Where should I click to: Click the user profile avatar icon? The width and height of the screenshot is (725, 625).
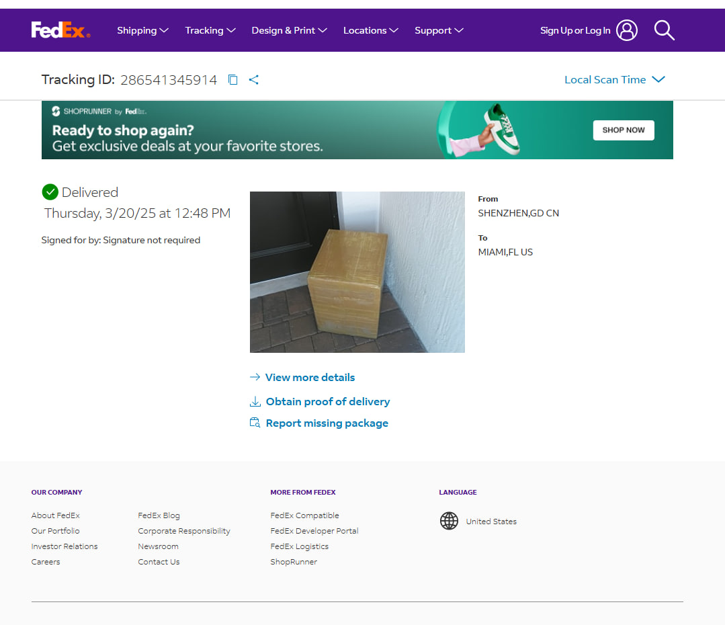point(626,30)
